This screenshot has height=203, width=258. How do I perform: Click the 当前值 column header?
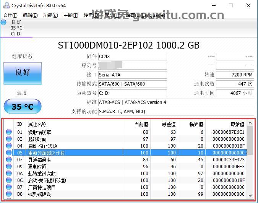pos(136,124)
